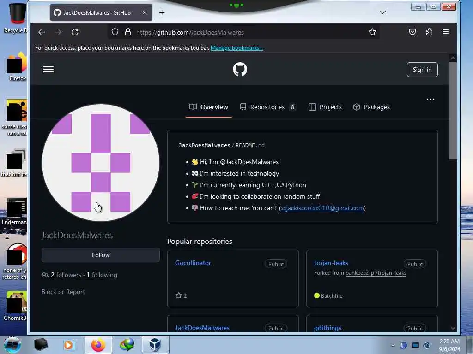Image resolution: width=473 pixels, height=354 pixels.
Task: Click the Manage bookmarks link
Action: (237, 48)
